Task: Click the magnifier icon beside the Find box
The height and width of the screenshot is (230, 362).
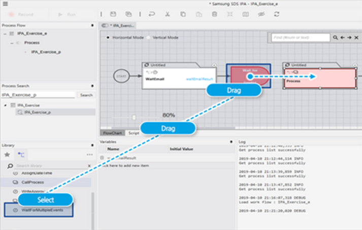Action: click(335, 37)
